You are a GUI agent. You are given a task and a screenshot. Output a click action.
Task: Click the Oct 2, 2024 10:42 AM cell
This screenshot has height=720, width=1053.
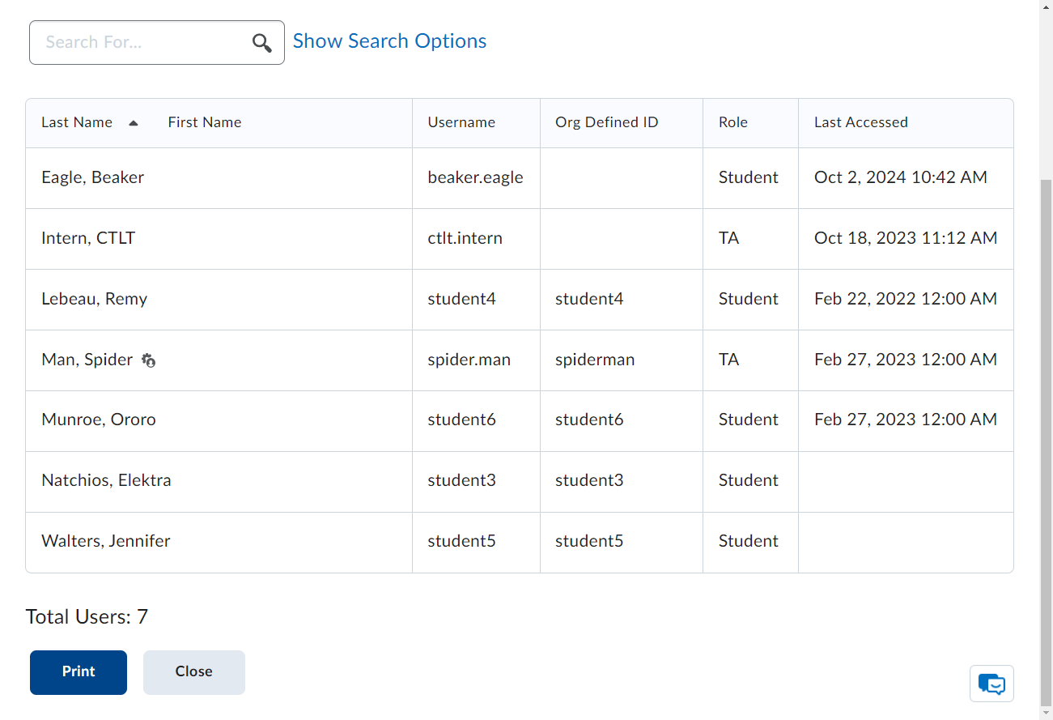click(906, 178)
